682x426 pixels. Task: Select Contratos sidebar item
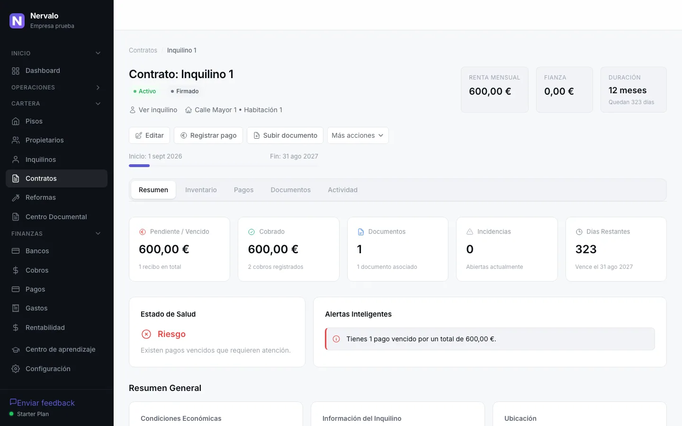(x=56, y=178)
